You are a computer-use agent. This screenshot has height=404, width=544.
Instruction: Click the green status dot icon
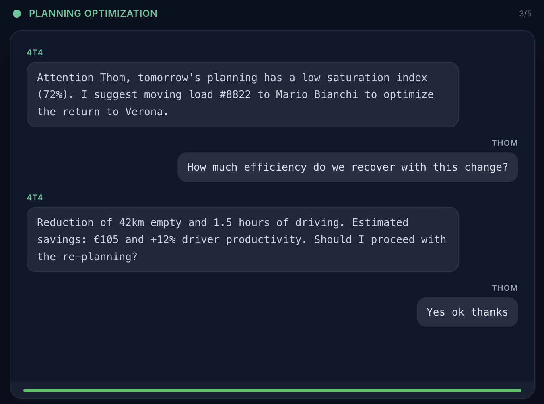point(17,14)
